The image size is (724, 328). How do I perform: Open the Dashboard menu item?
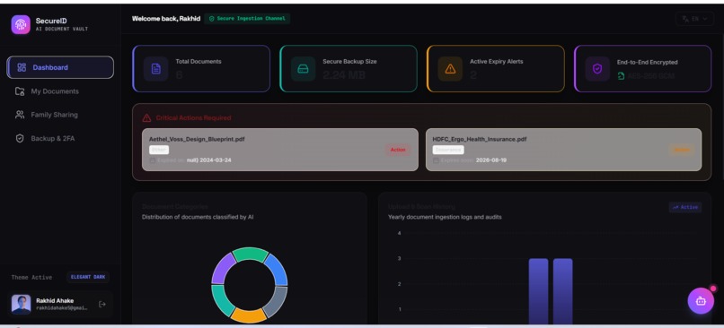coord(60,67)
